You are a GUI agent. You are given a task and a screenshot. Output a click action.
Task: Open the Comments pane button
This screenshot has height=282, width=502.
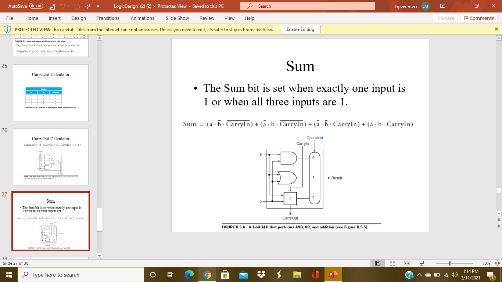coord(479,18)
